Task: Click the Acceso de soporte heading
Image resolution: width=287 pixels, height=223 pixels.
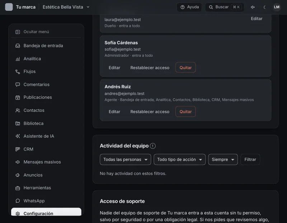Action: 122,201
